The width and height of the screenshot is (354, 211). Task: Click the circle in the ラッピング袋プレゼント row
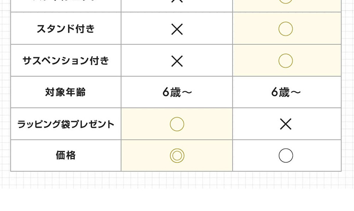[x=177, y=124]
